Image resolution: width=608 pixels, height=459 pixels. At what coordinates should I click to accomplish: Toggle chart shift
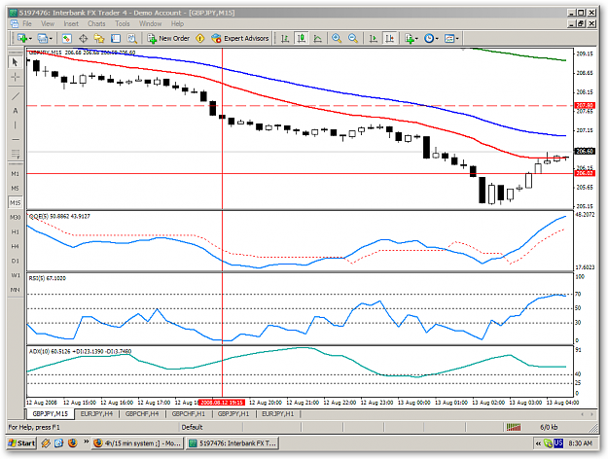click(390, 38)
